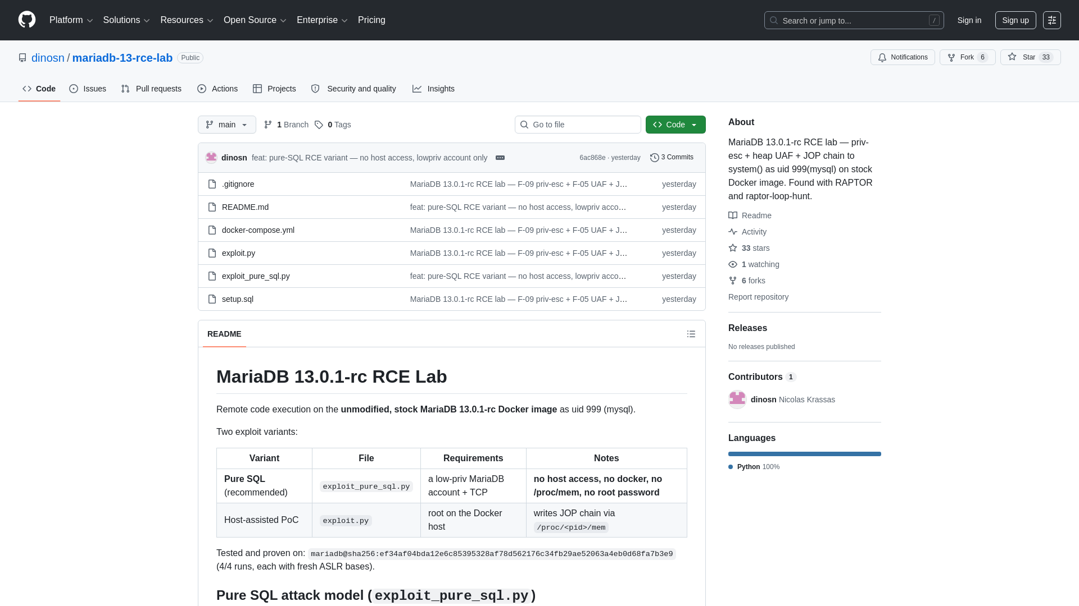The width and height of the screenshot is (1079, 606).
Task: Click Nicolas Krassas contributor name
Action: coord(807,400)
